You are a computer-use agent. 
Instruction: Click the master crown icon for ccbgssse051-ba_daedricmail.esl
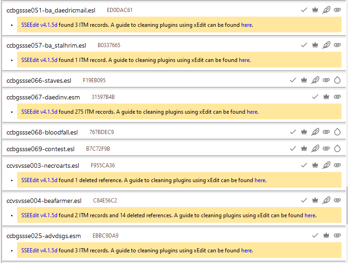click(315, 10)
